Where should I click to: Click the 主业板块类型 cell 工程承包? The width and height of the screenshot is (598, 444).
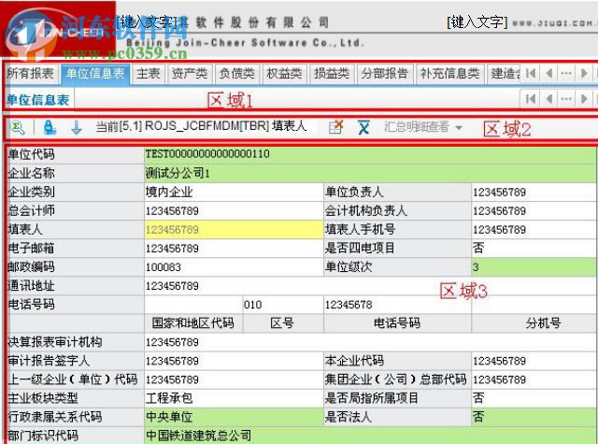click(x=234, y=398)
